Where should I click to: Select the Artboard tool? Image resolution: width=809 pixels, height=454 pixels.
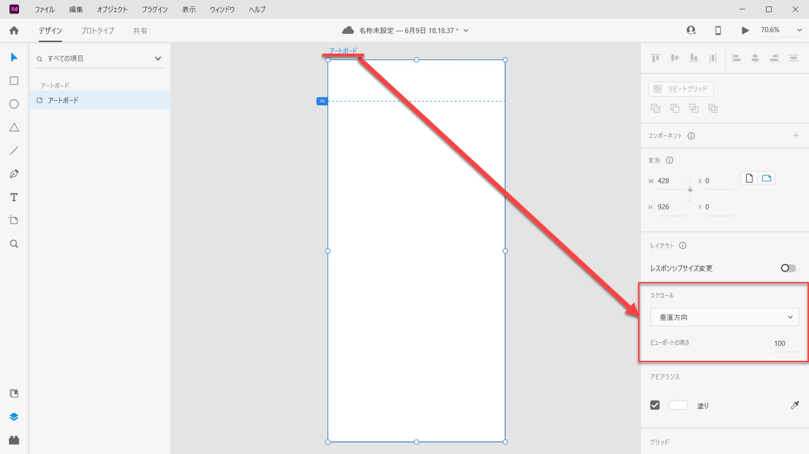(x=14, y=220)
